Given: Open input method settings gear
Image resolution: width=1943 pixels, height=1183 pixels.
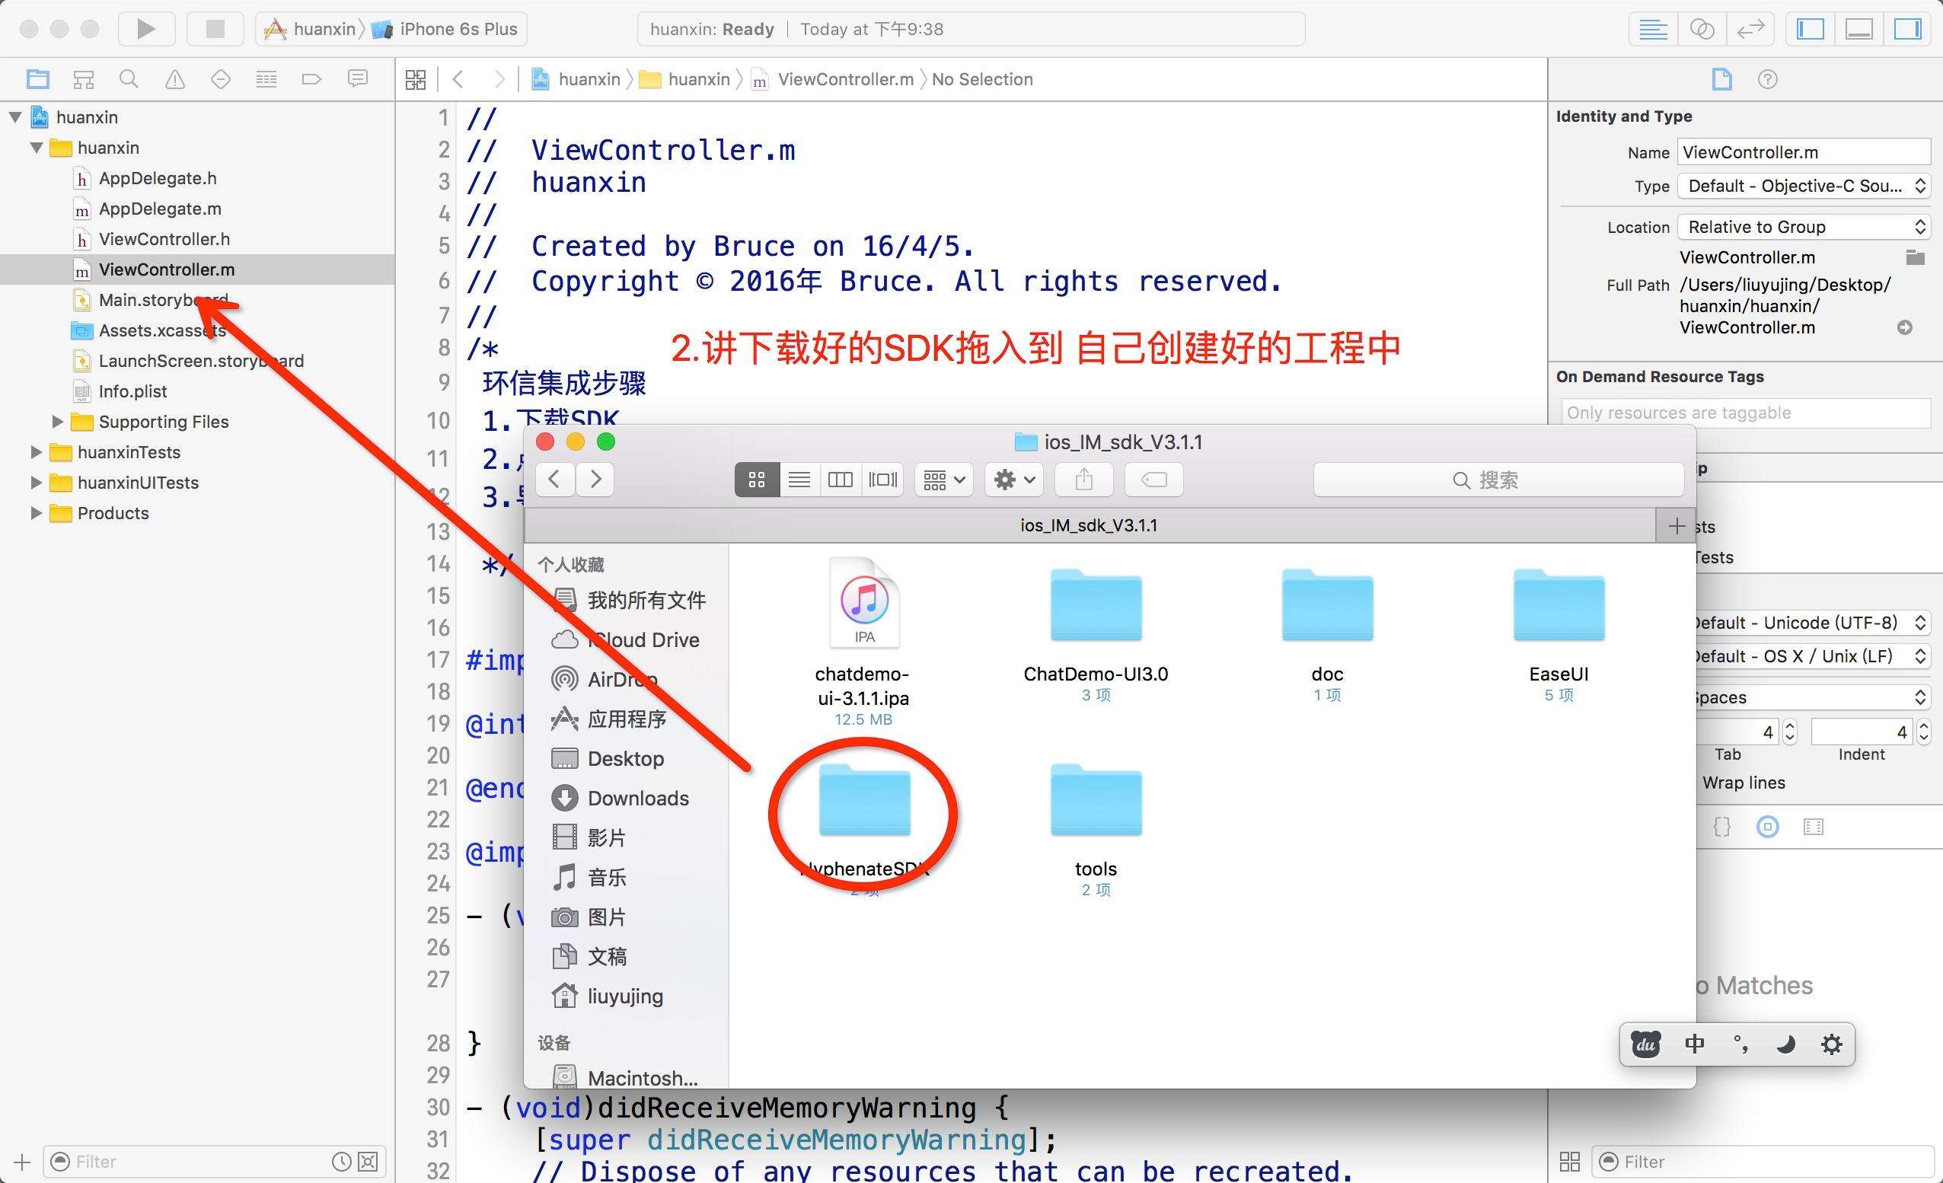Looking at the screenshot, I should (x=1831, y=1044).
